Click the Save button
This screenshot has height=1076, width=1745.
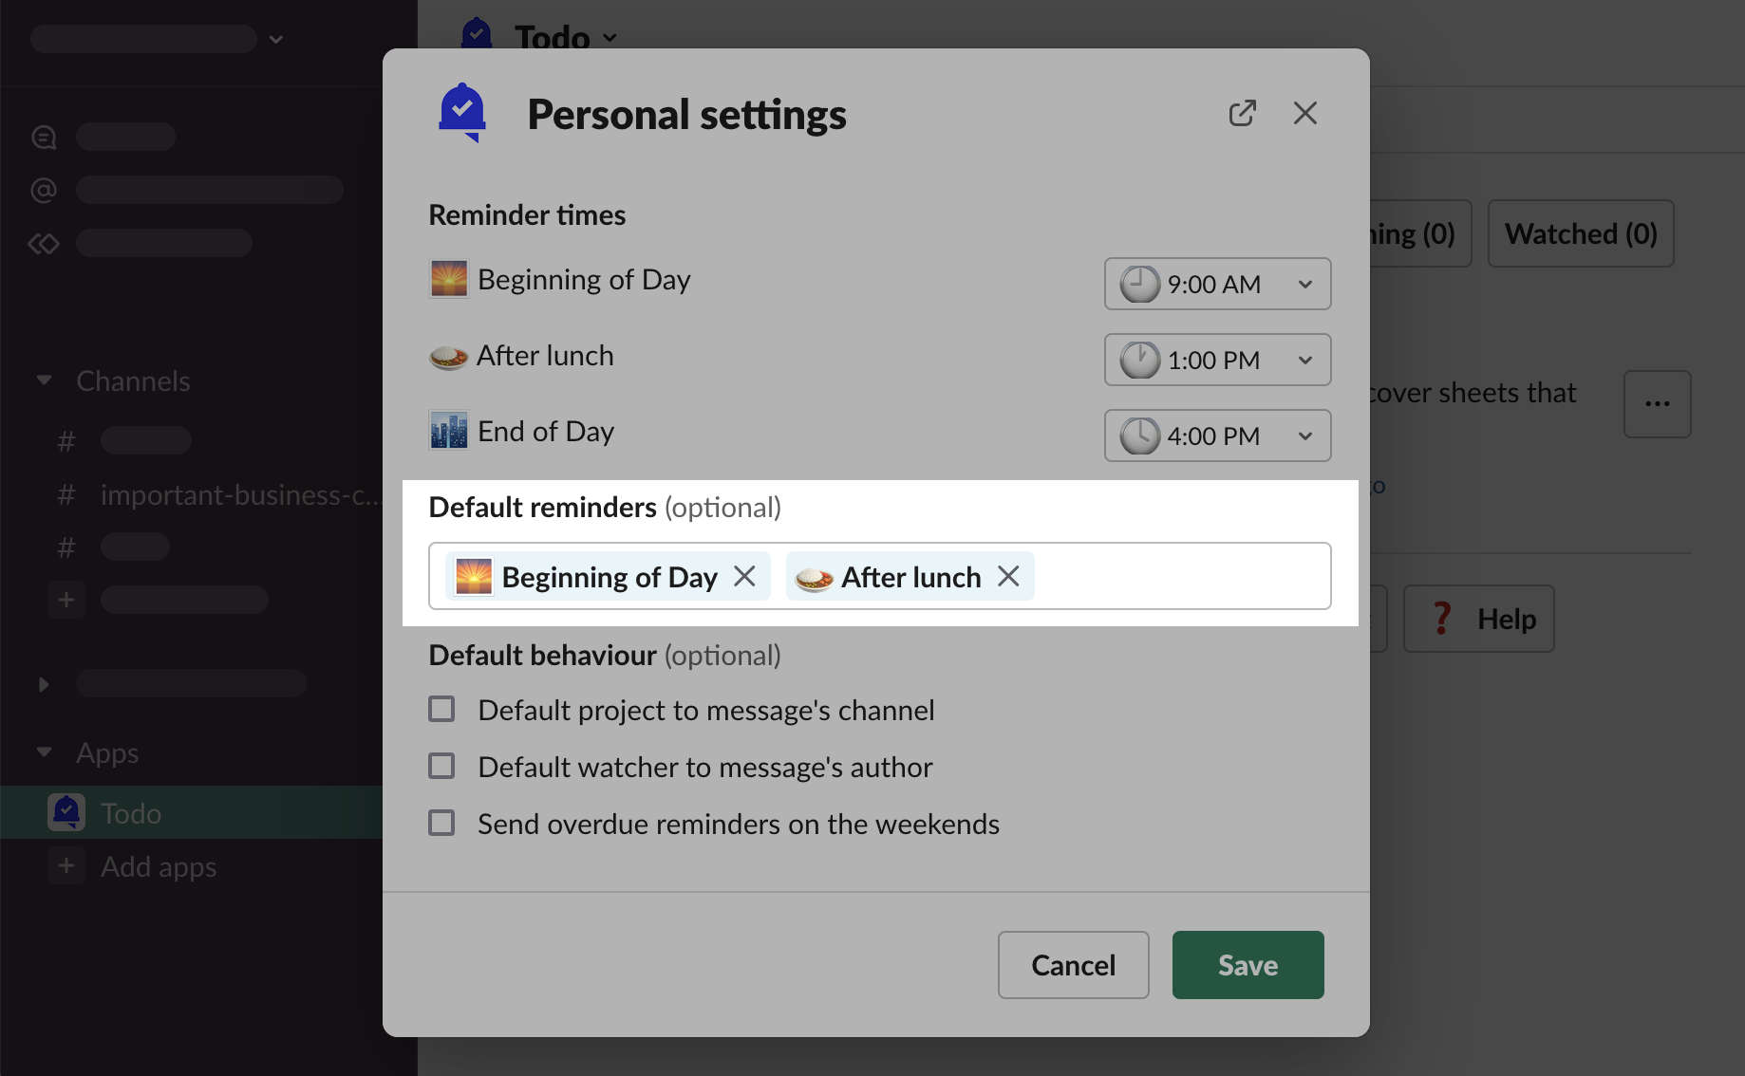pos(1248,965)
